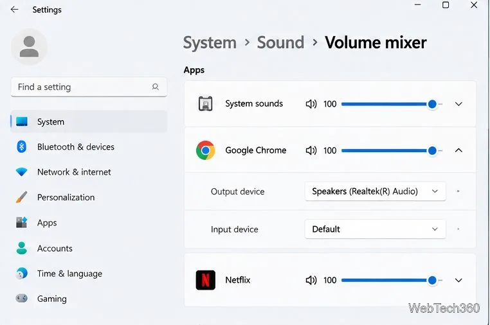Go to Sound in breadcrumb

pos(280,42)
